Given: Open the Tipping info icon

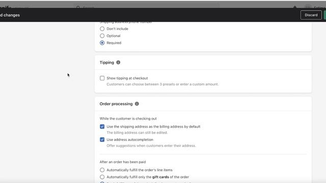Looking at the screenshot, I should pyautogui.click(x=118, y=62).
